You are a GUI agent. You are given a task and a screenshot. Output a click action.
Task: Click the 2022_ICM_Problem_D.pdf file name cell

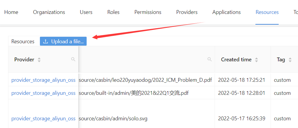(145, 80)
